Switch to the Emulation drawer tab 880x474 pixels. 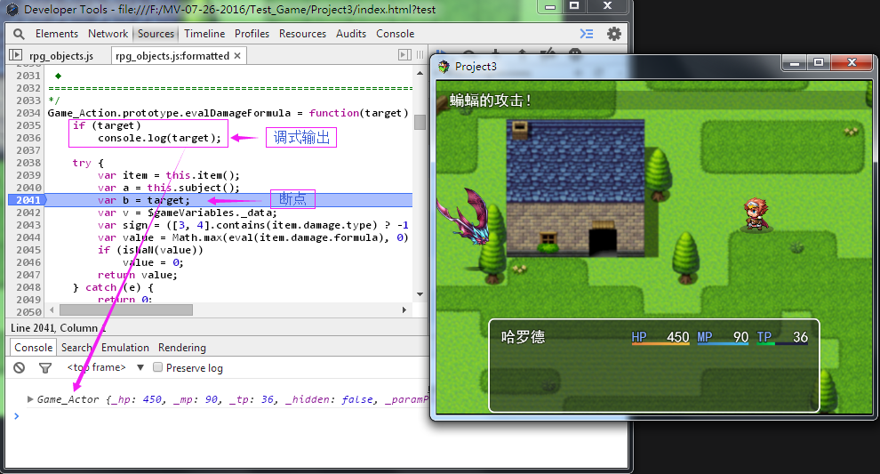click(x=125, y=348)
